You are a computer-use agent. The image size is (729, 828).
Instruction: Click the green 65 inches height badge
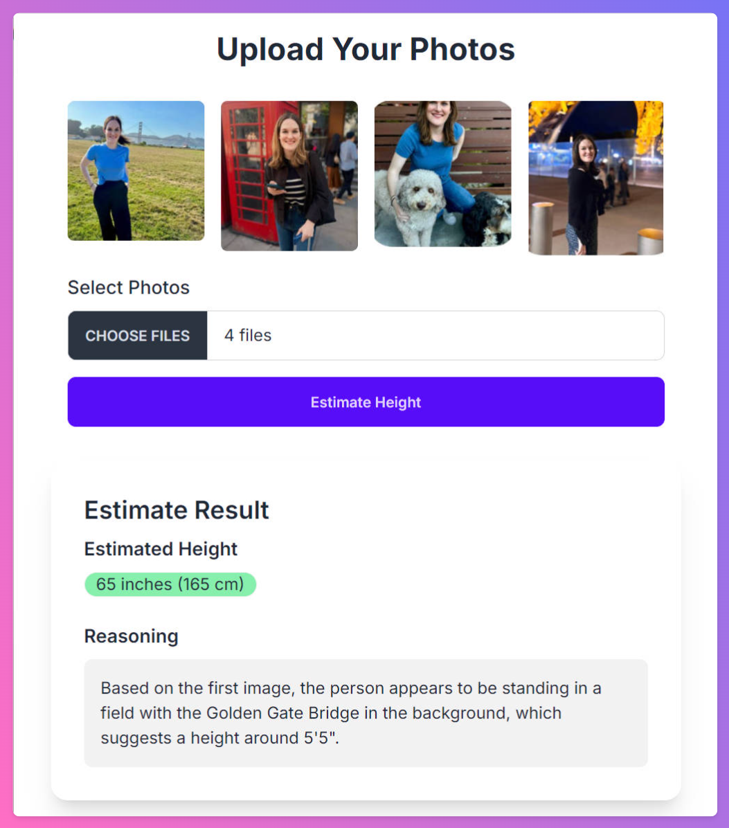click(x=170, y=584)
